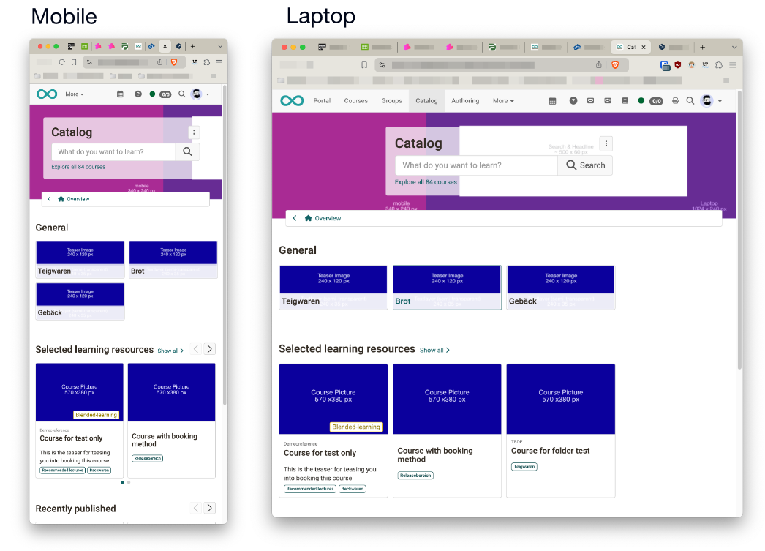Viewport: 765px width, 551px height.
Task: Click the print icon in the laptop navbar
Action: click(x=674, y=101)
